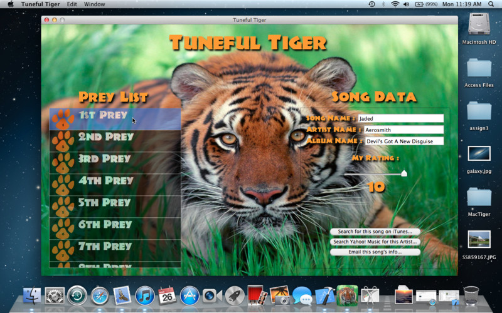Screen dimensions: 502x313
Task: Click battery indicator showing 99%
Action: click(426, 4)
